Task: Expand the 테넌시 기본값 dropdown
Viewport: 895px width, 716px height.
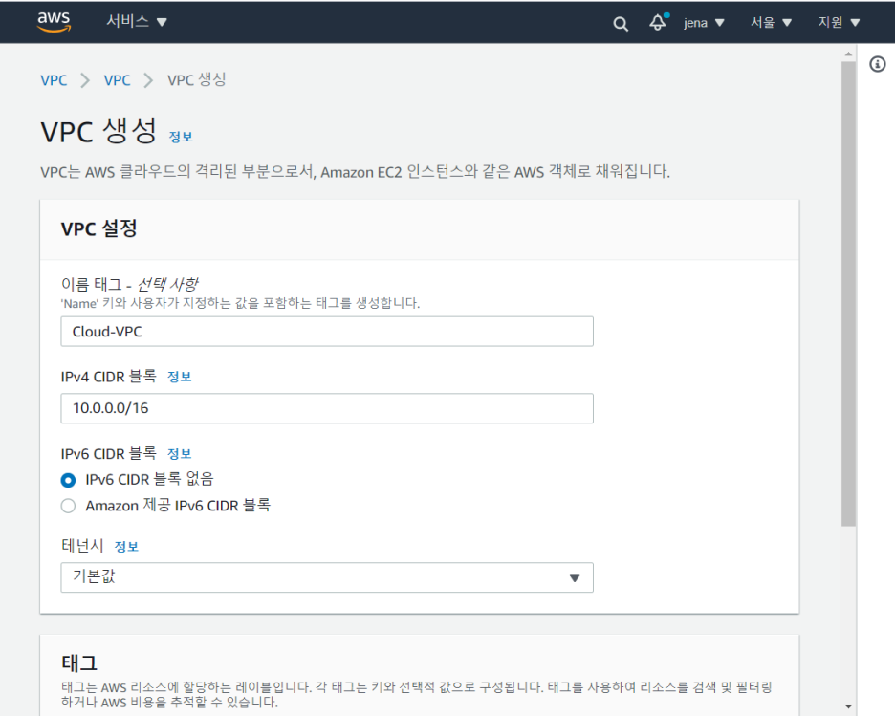Action: pyautogui.click(x=327, y=577)
